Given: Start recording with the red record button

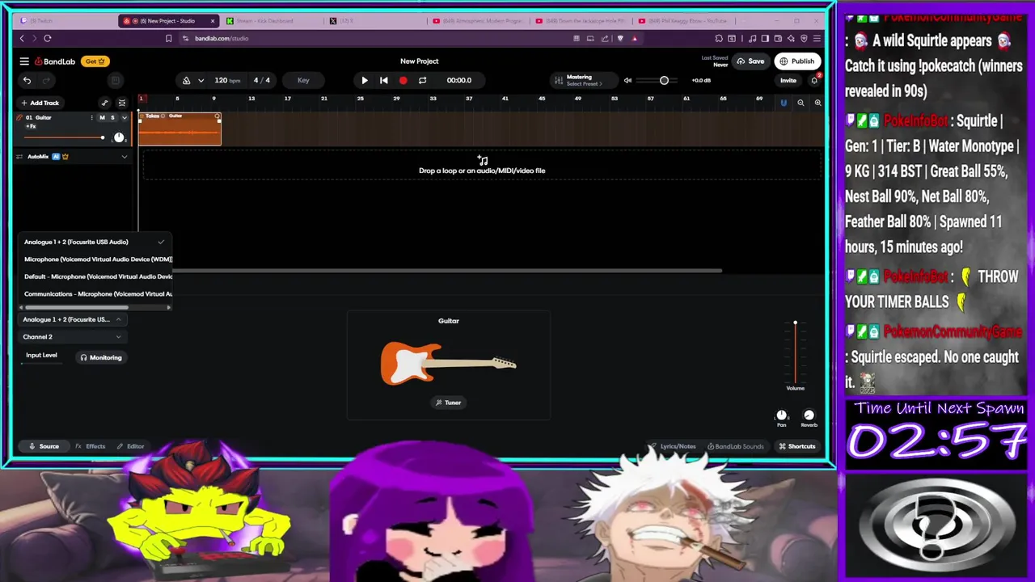Looking at the screenshot, I should click(403, 80).
